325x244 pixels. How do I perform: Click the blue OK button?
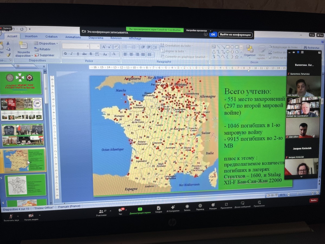coord(213,34)
